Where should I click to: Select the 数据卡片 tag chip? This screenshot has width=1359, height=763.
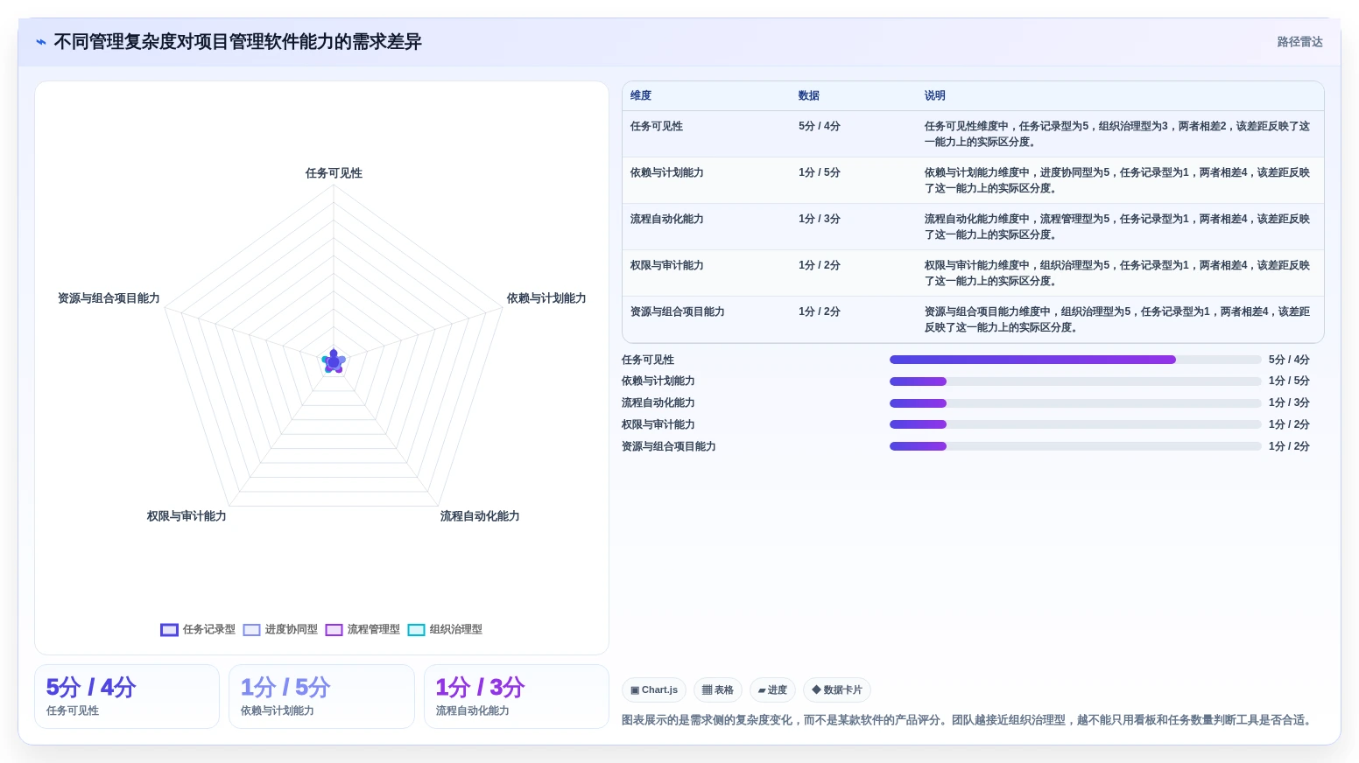(x=837, y=690)
